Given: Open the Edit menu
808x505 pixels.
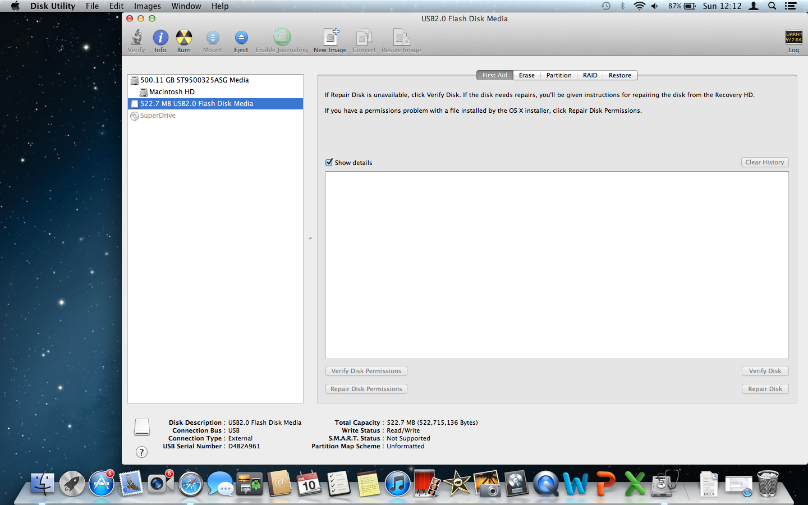Looking at the screenshot, I should 117,6.
